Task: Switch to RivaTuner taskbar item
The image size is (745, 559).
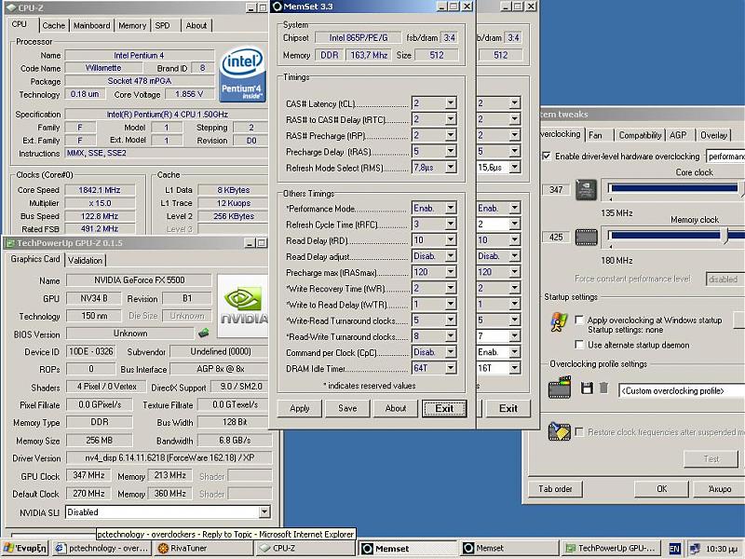Action: point(203,548)
